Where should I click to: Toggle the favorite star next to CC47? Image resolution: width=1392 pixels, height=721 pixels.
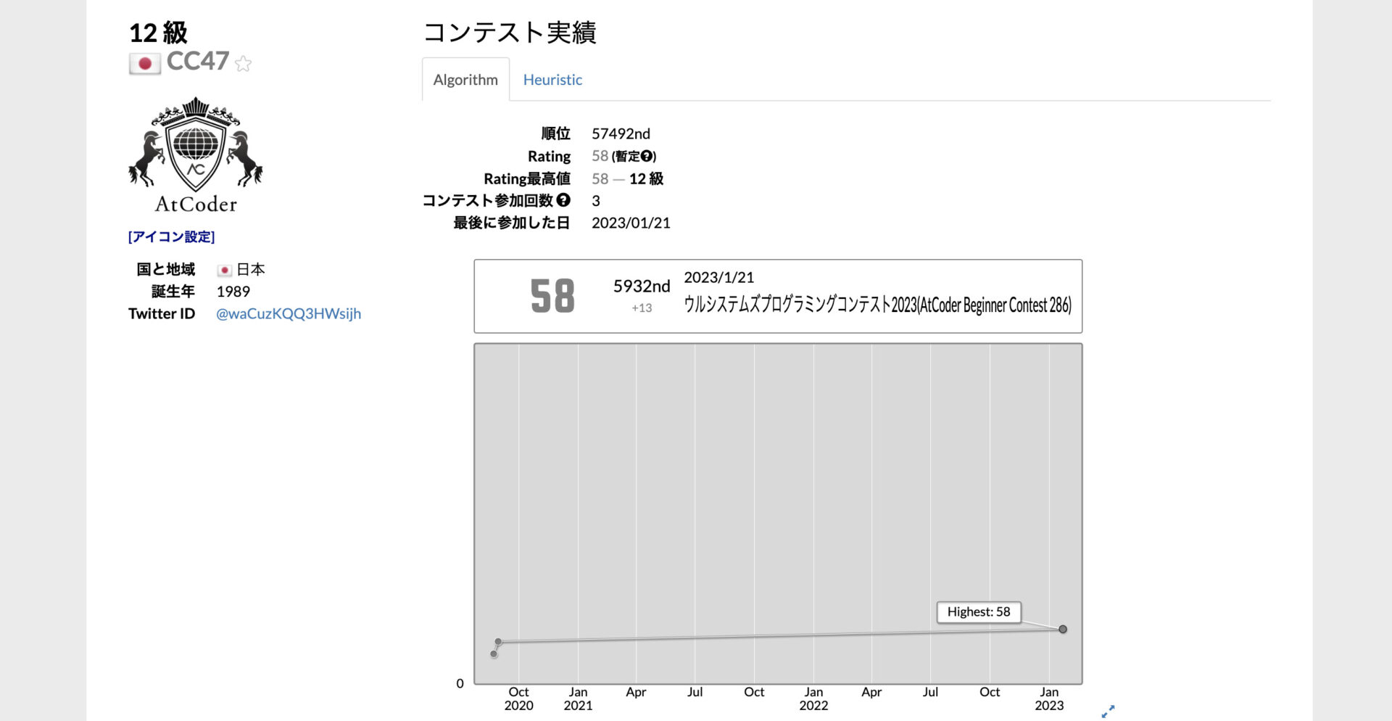(x=242, y=65)
